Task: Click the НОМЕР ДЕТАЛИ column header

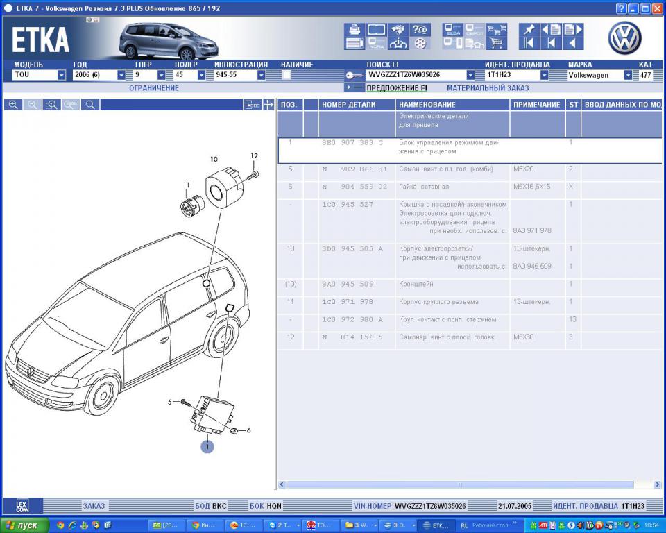Action: (357, 105)
